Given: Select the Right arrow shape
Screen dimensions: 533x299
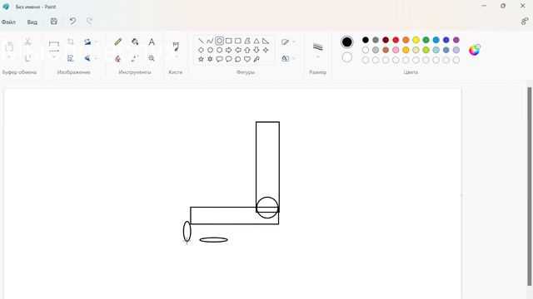Looking at the screenshot, I should 229,50.
